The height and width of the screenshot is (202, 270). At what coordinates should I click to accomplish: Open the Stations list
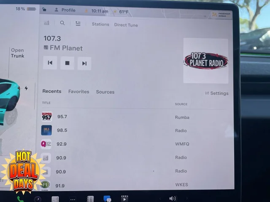[x=100, y=24]
